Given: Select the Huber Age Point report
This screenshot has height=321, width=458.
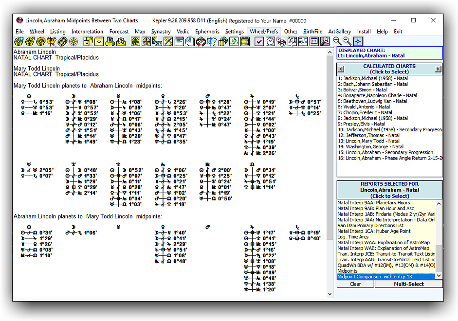Looking at the screenshot, I should (x=374, y=232).
